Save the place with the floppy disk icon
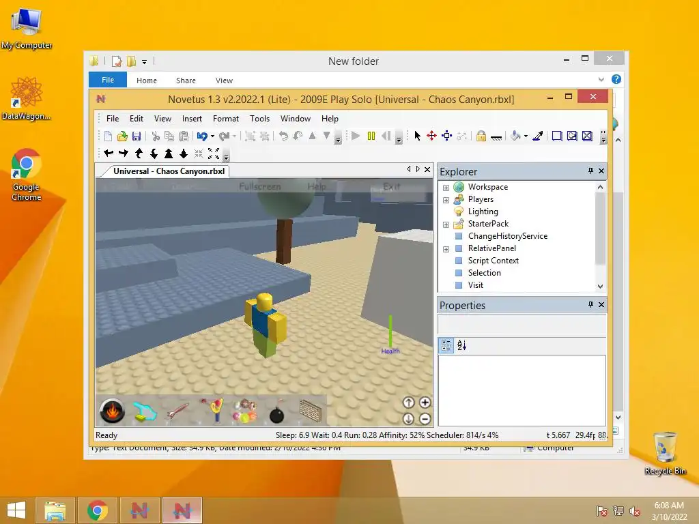The width and height of the screenshot is (699, 524). (x=137, y=136)
